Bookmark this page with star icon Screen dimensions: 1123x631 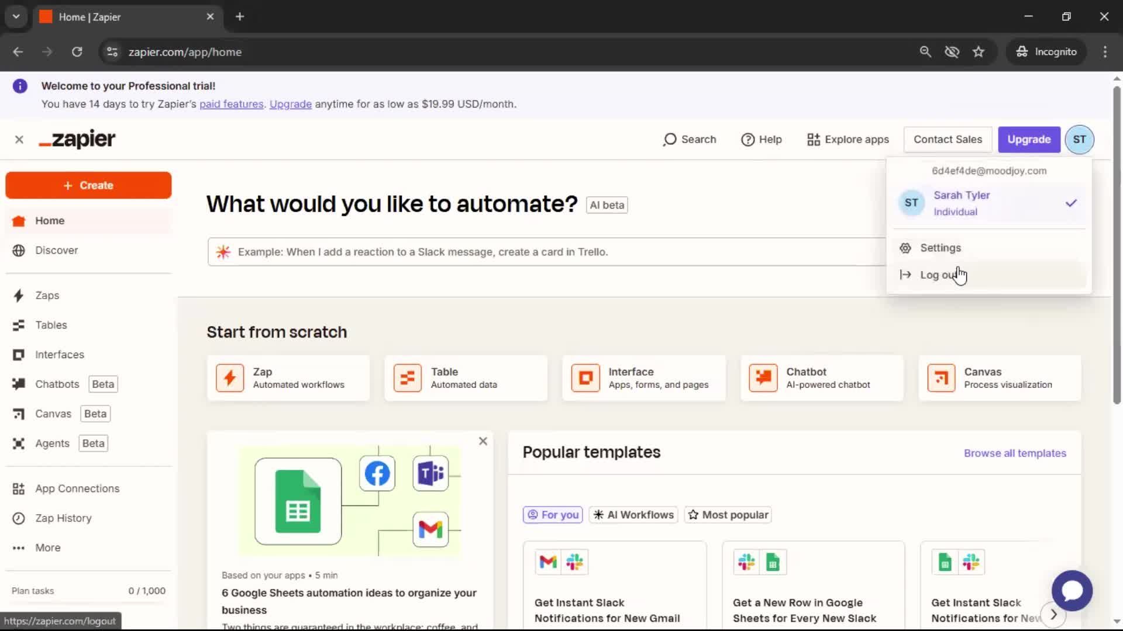(979, 52)
